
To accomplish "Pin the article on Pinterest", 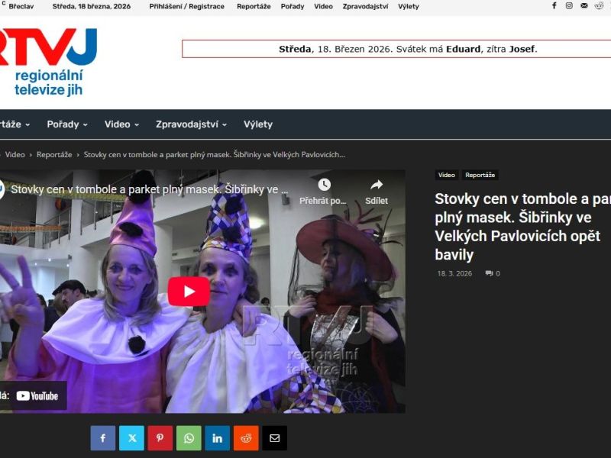I will [x=160, y=438].
